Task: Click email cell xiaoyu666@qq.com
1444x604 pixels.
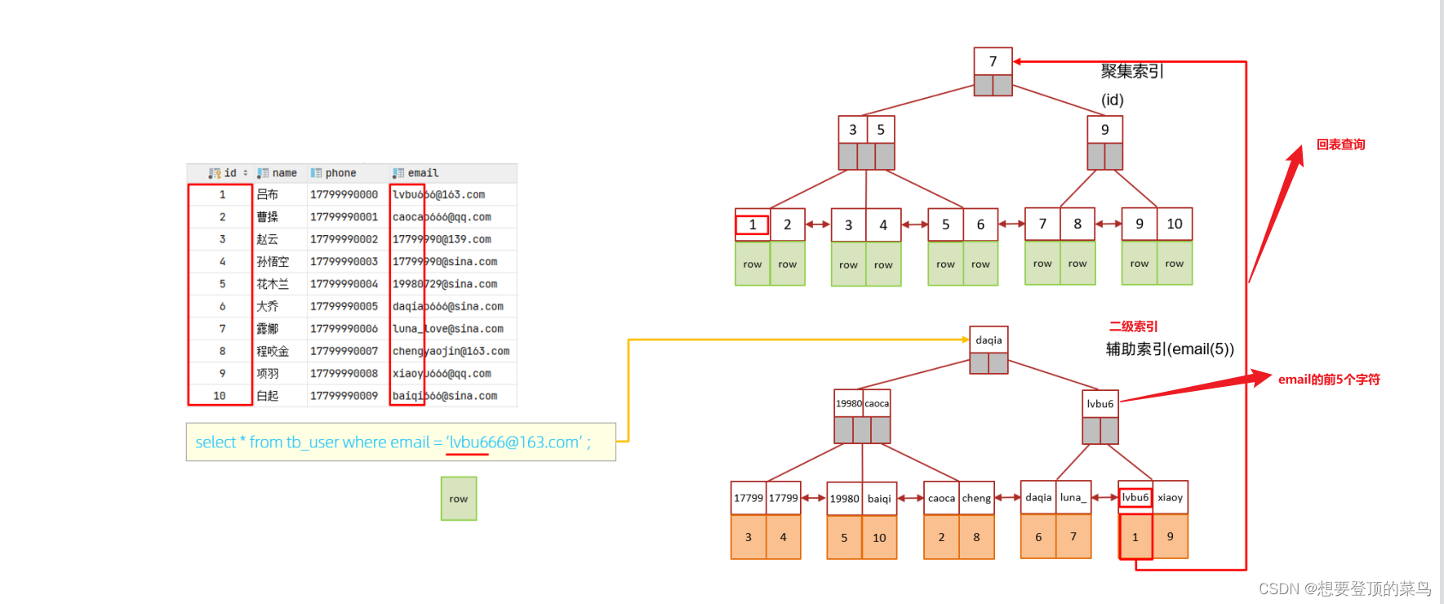Action: [442, 374]
